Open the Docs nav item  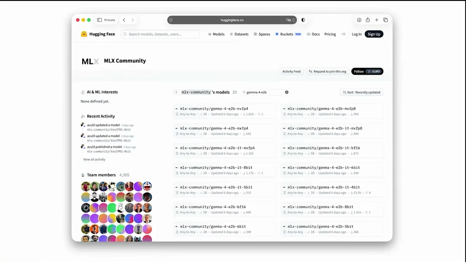pos(313,34)
